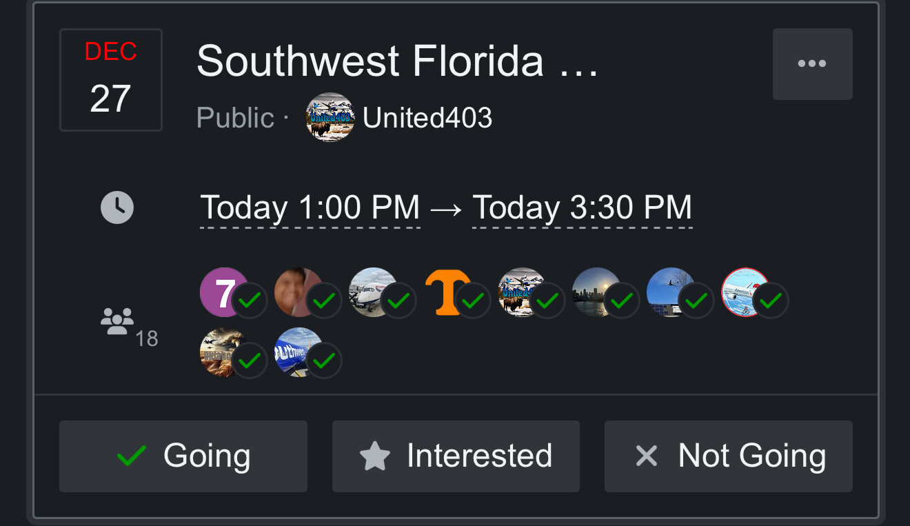This screenshot has height=526, width=910.
Task: Click the face photo attendee avatar
Action: [297, 292]
